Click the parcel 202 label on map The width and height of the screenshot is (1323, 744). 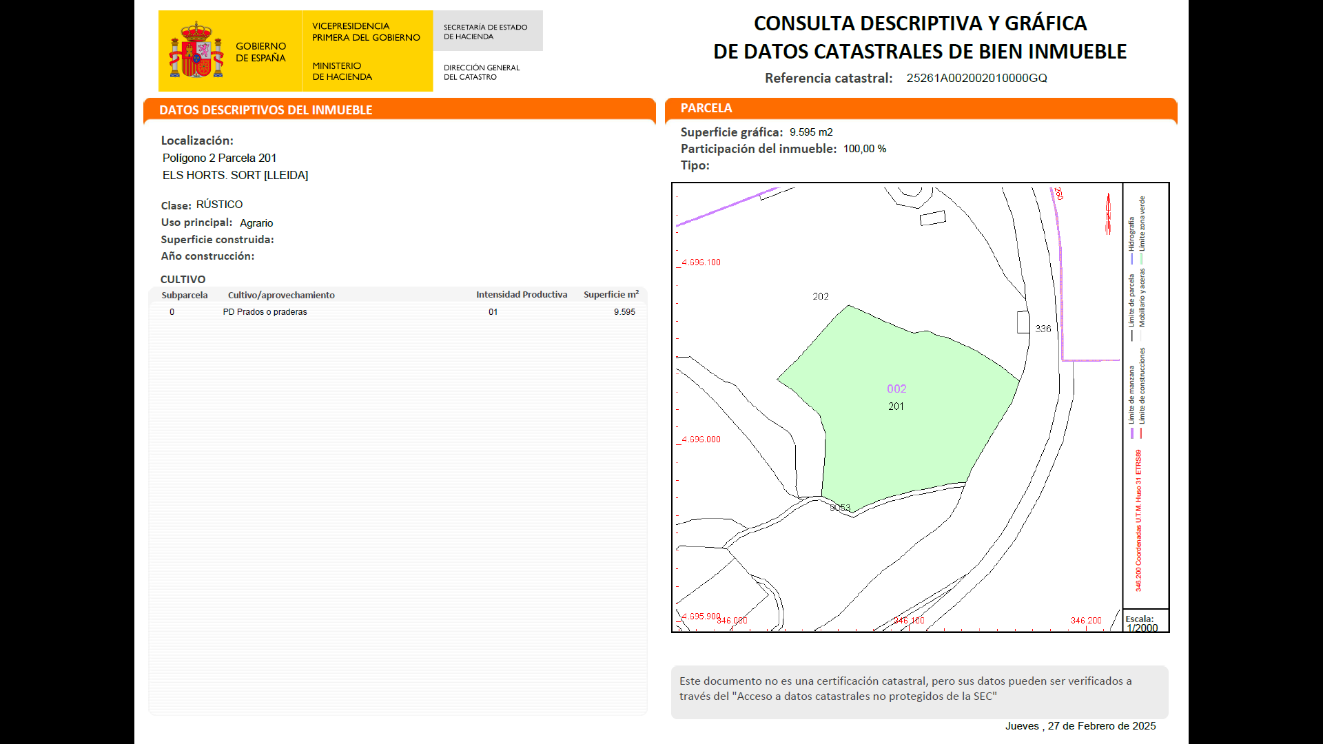(x=820, y=296)
